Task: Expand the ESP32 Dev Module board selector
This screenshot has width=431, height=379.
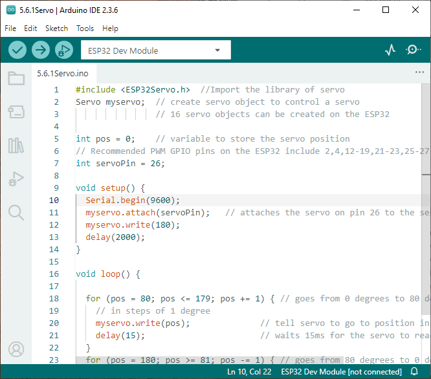Action: pyautogui.click(x=156, y=50)
